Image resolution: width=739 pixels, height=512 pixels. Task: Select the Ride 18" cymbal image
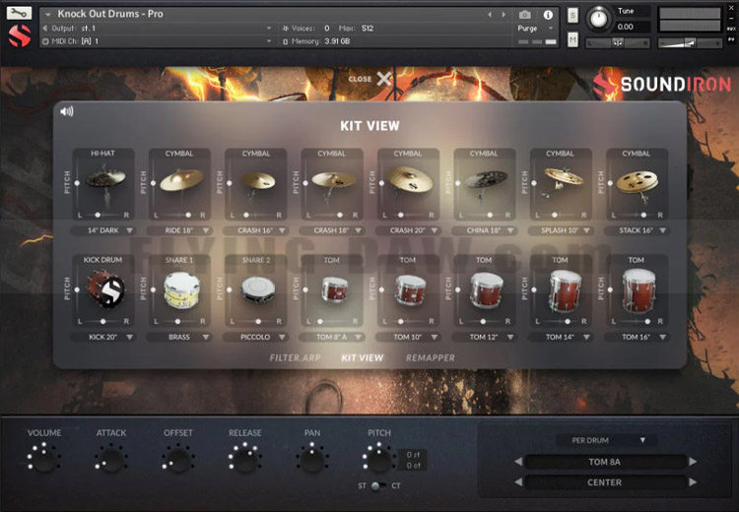click(x=181, y=180)
